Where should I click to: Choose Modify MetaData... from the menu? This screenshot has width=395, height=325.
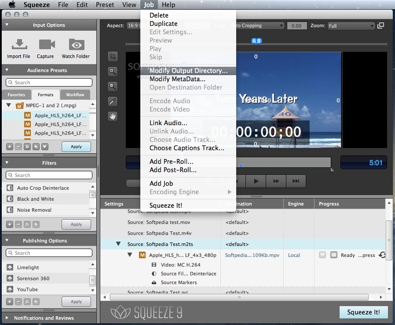(x=188, y=79)
